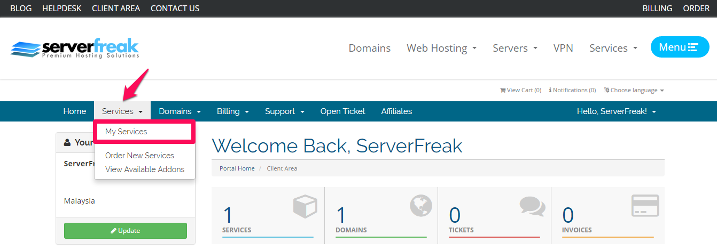
Task: Expand the Web Hosting dropdown
Action: pyautogui.click(x=441, y=48)
